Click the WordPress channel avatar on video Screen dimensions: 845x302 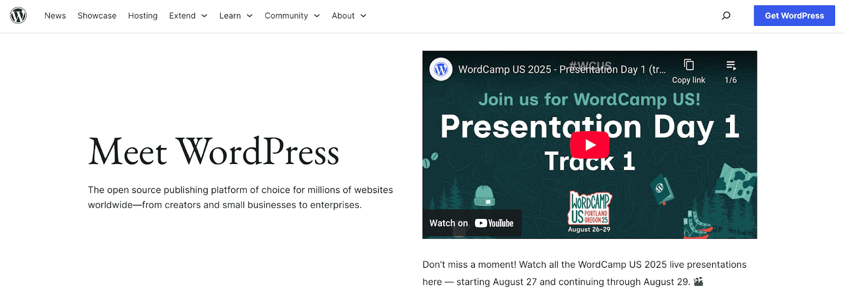pyautogui.click(x=441, y=69)
